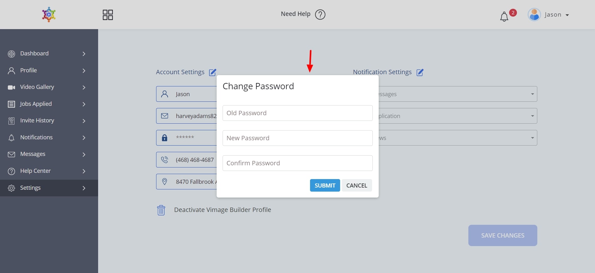The width and height of the screenshot is (595, 273).
Task: Click the Account Settings edit pencil icon
Action: pos(213,72)
